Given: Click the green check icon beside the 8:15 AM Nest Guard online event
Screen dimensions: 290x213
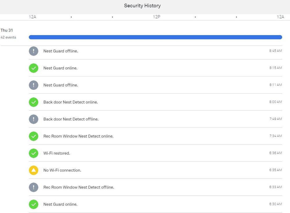Looking at the screenshot, I should coord(33,68).
